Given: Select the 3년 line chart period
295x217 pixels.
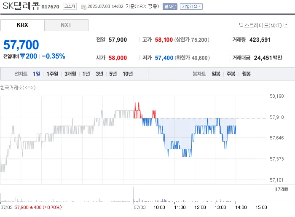Looking at the screenshot, I should coord(99,74).
